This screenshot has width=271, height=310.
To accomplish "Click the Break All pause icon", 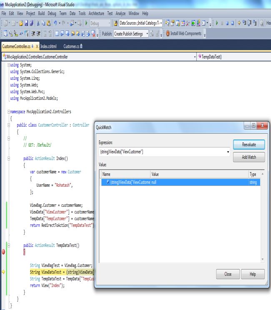I will 222,23.
